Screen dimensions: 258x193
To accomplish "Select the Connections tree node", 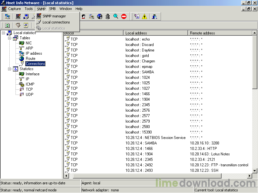I will pyautogui.click(x=35, y=63).
